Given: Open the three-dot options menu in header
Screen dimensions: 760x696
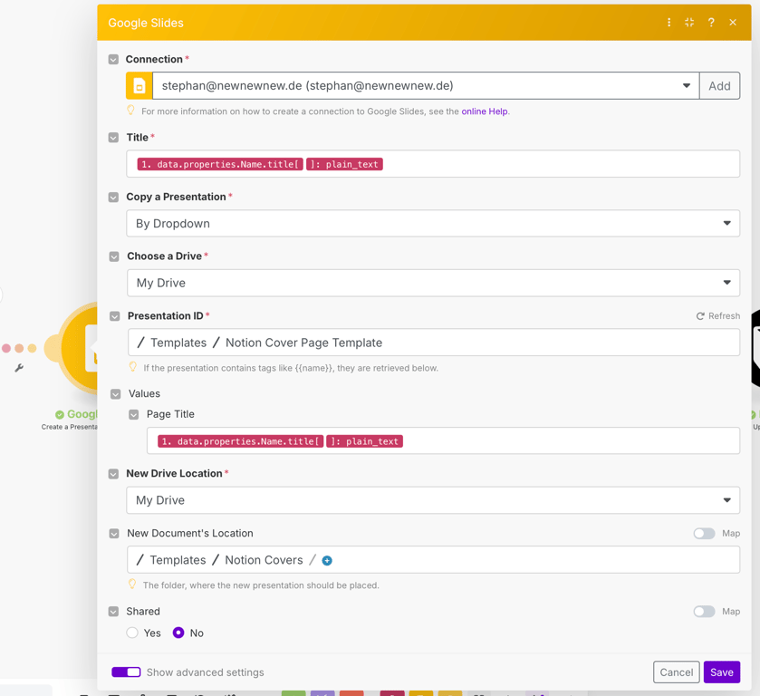Looking at the screenshot, I should 669,23.
